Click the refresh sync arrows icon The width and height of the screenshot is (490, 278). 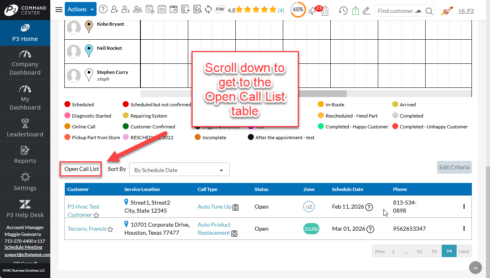(208, 10)
